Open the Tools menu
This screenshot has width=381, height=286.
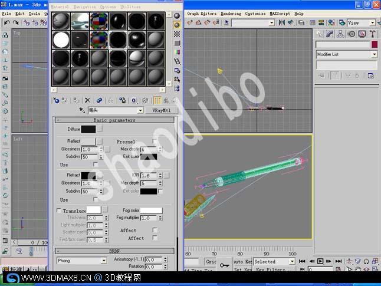34,14
